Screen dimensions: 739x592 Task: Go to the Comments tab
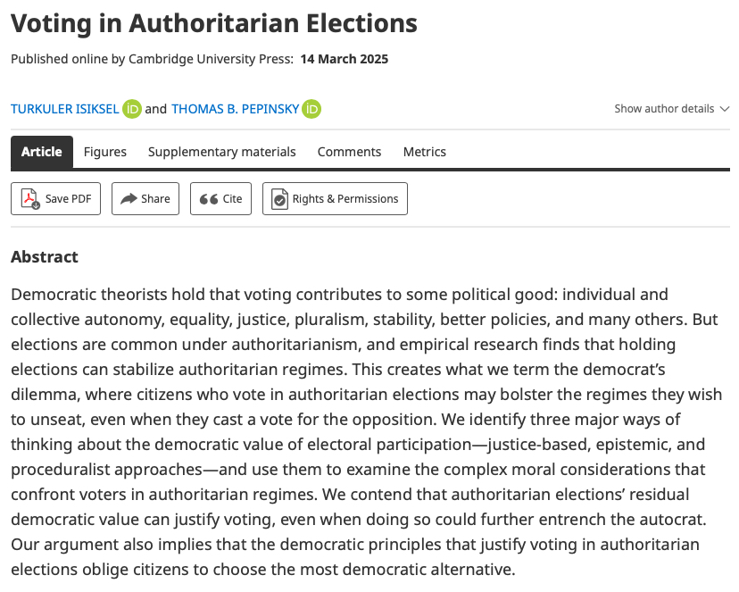tap(349, 152)
